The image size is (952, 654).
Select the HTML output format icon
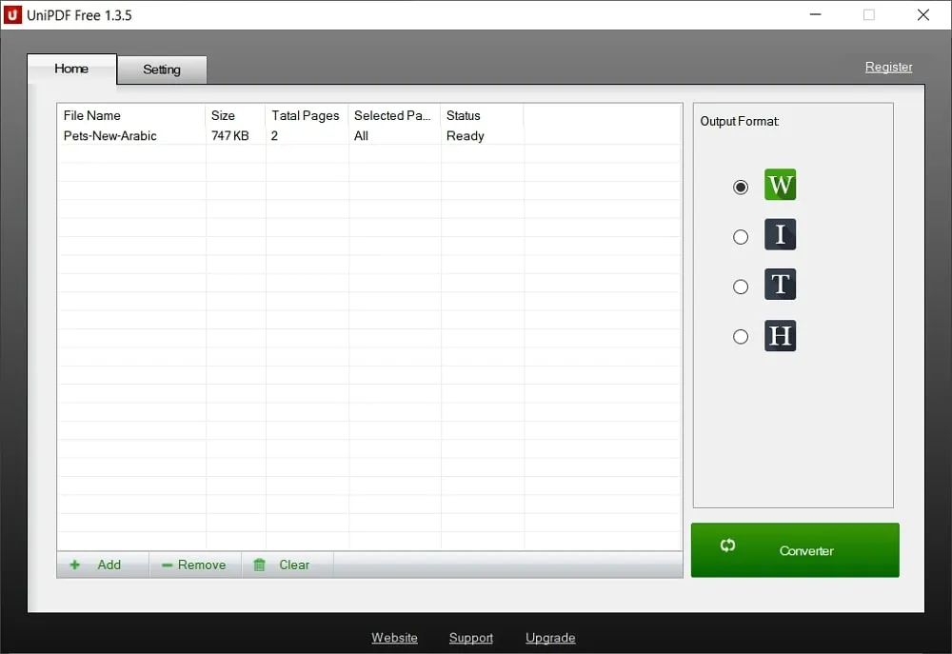coord(780,335)
